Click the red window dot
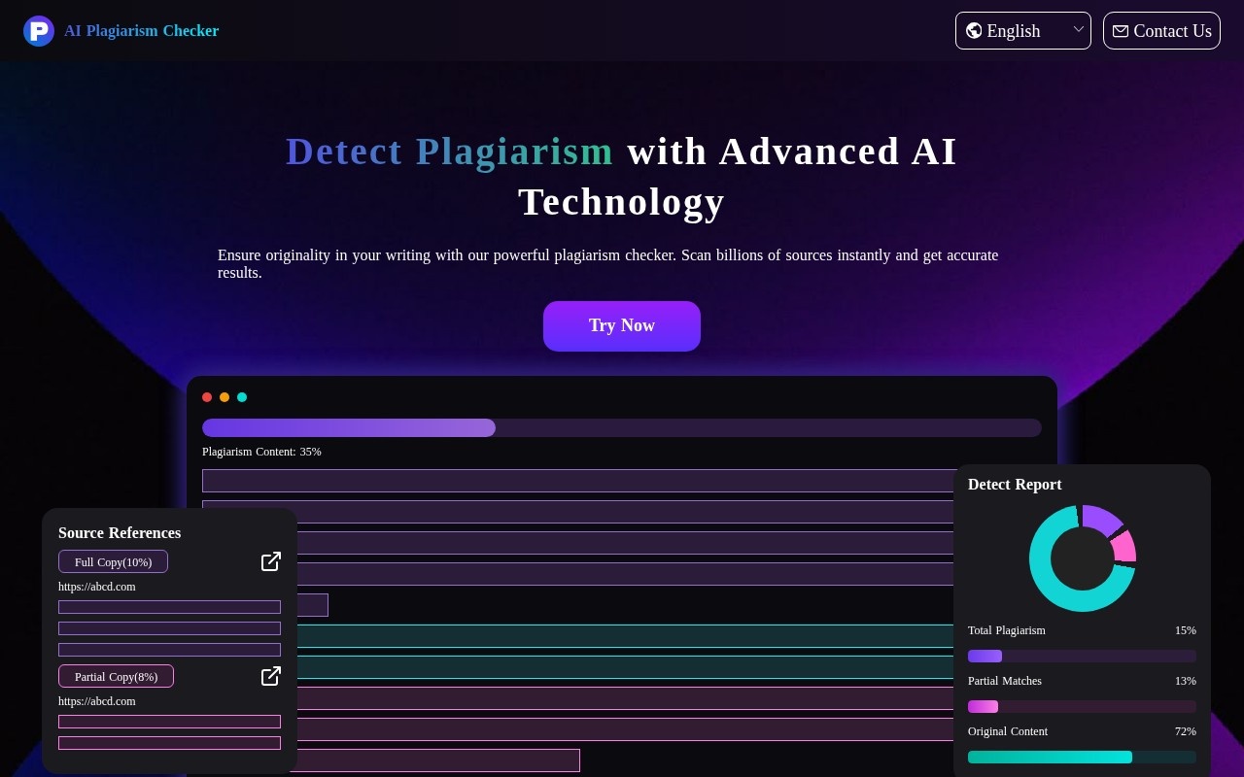The height and width of the screenshot is (777, 1244). click(x=207, y=397)
